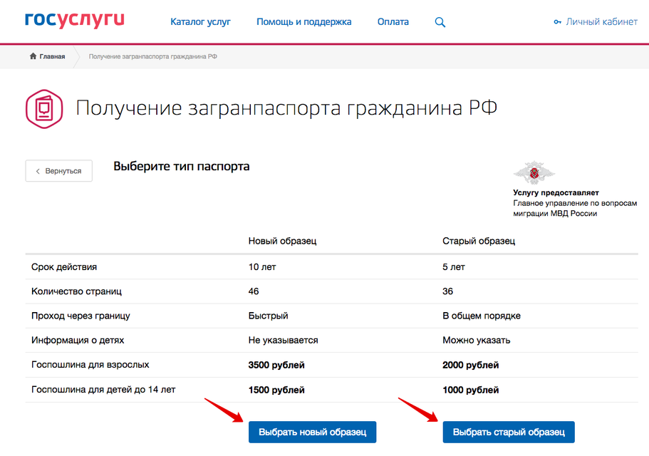This screenshot has height=456, width=649.
Task: Click the 5 лет cell
Action: [x=454, y=267]
